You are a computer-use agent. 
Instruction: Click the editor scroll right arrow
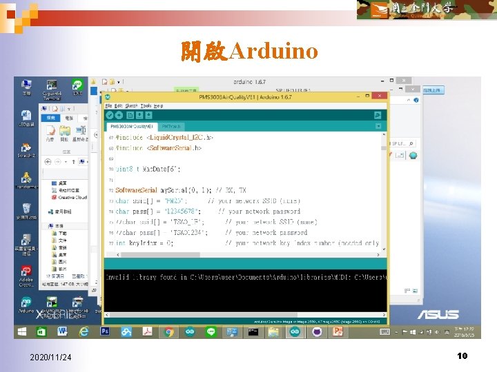(x=378, y=255)
